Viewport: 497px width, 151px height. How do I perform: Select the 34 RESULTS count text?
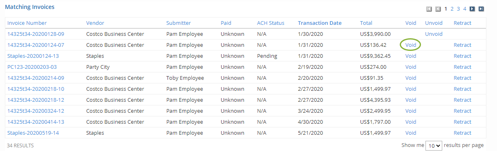coord(20,145)
